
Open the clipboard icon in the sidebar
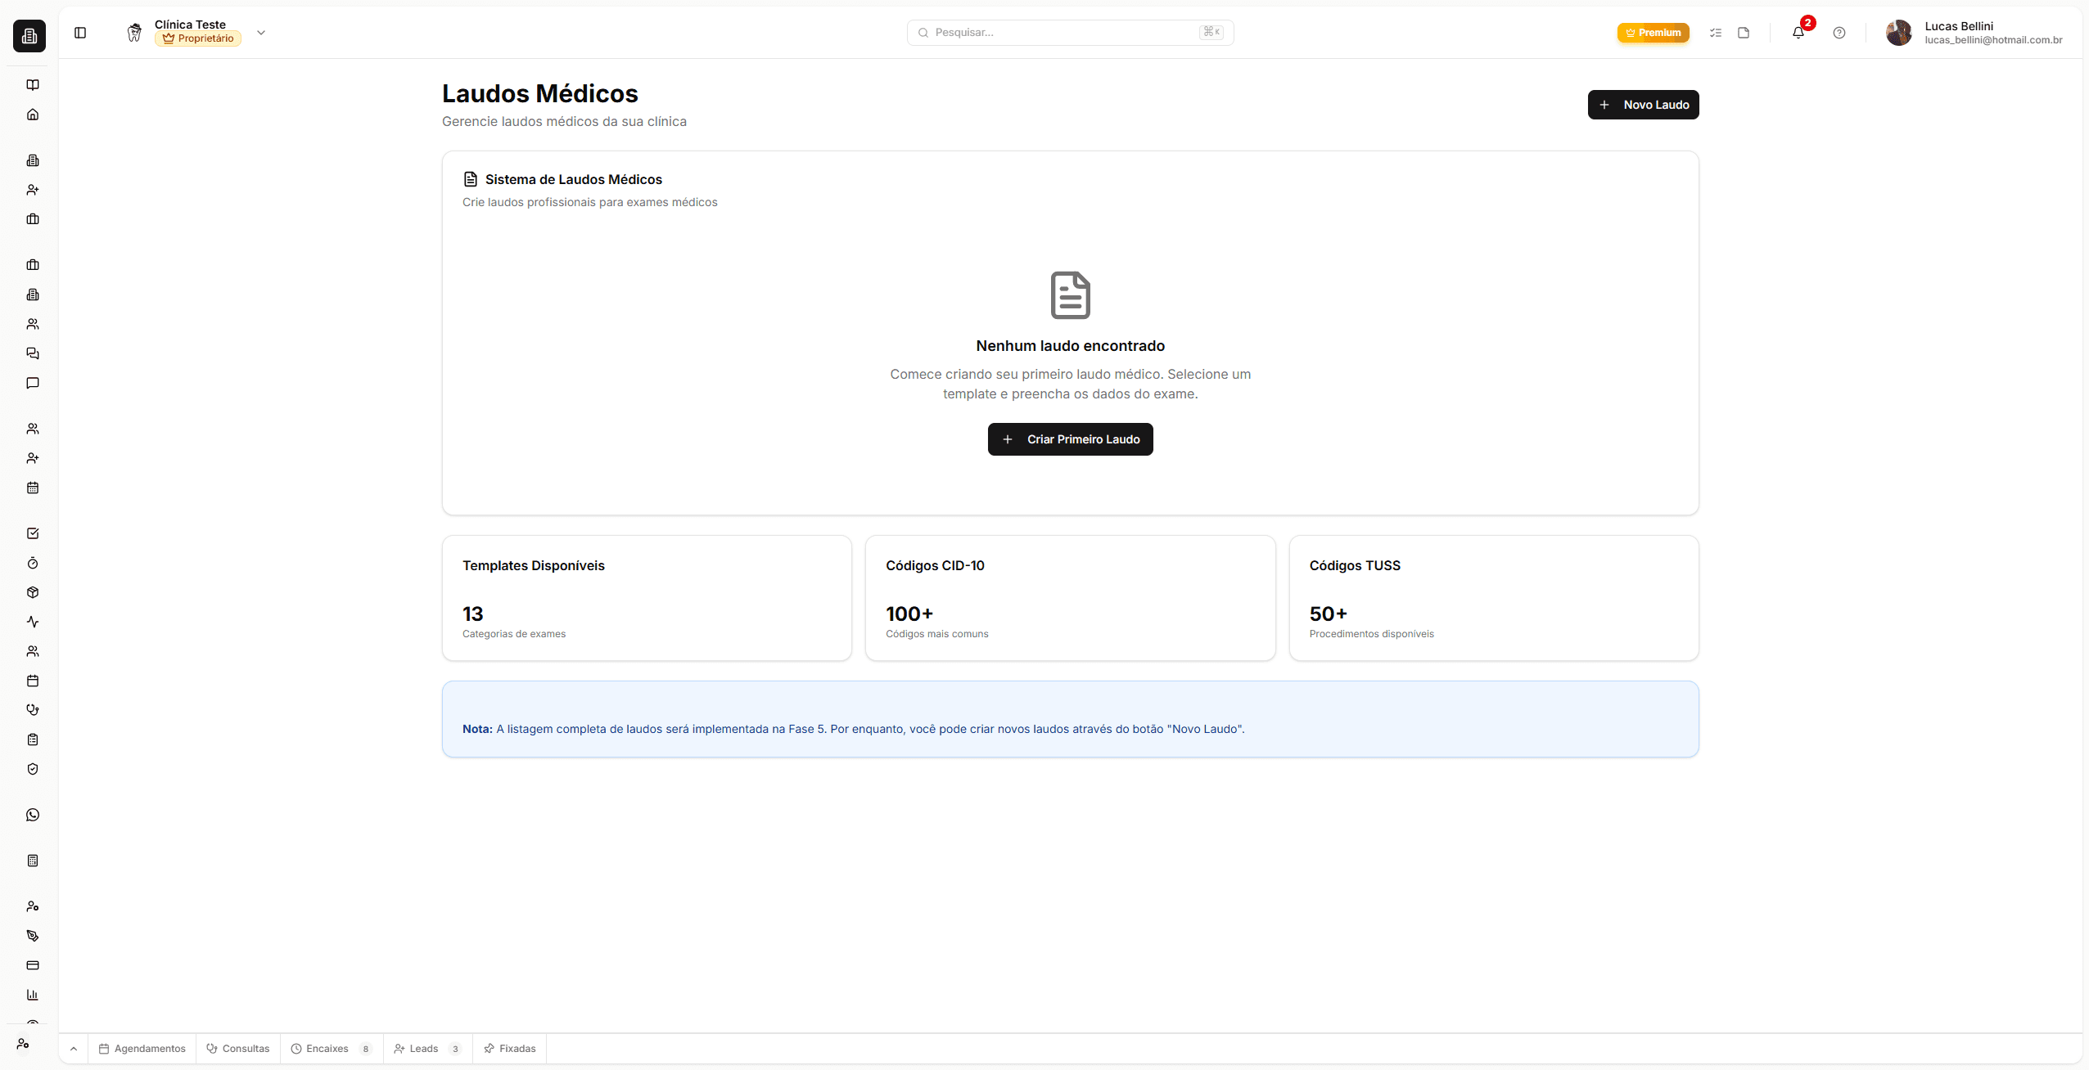tap(32, 739)
